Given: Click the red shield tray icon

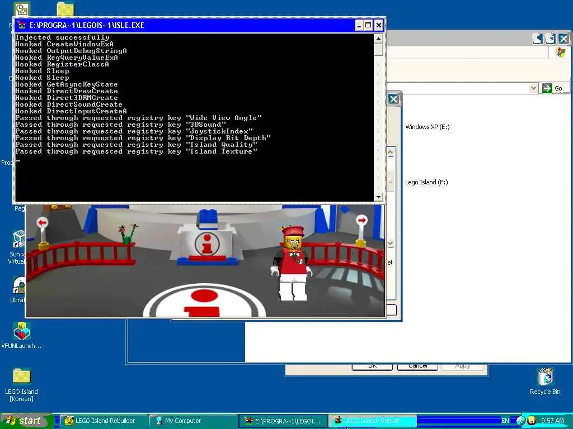Looking at the screenshot, I should point(532,421).
